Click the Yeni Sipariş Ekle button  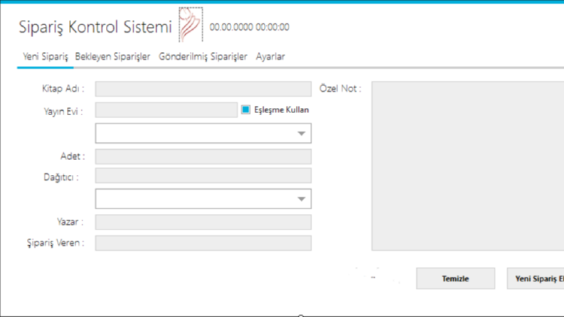pos(536,279)
